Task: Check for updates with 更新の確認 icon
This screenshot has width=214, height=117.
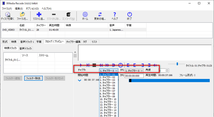Action: tap(100, 16)
